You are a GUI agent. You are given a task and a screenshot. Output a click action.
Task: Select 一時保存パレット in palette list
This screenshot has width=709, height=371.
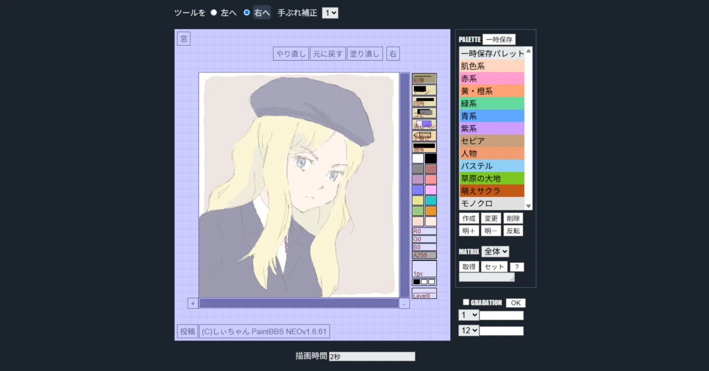point(492,53)
